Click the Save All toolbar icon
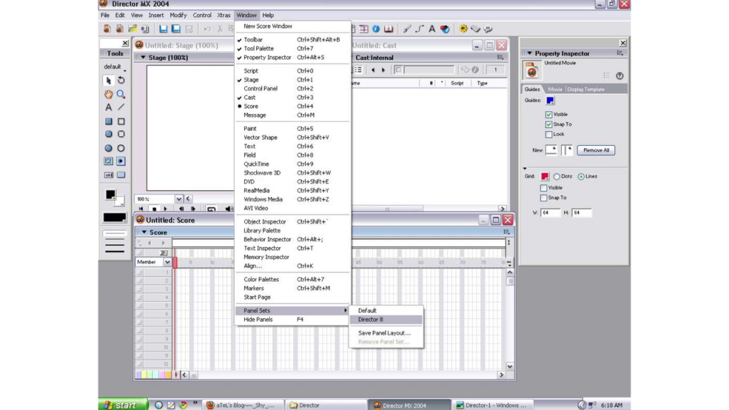The width and height of the screenshot is (729, 410). point(177,28)
